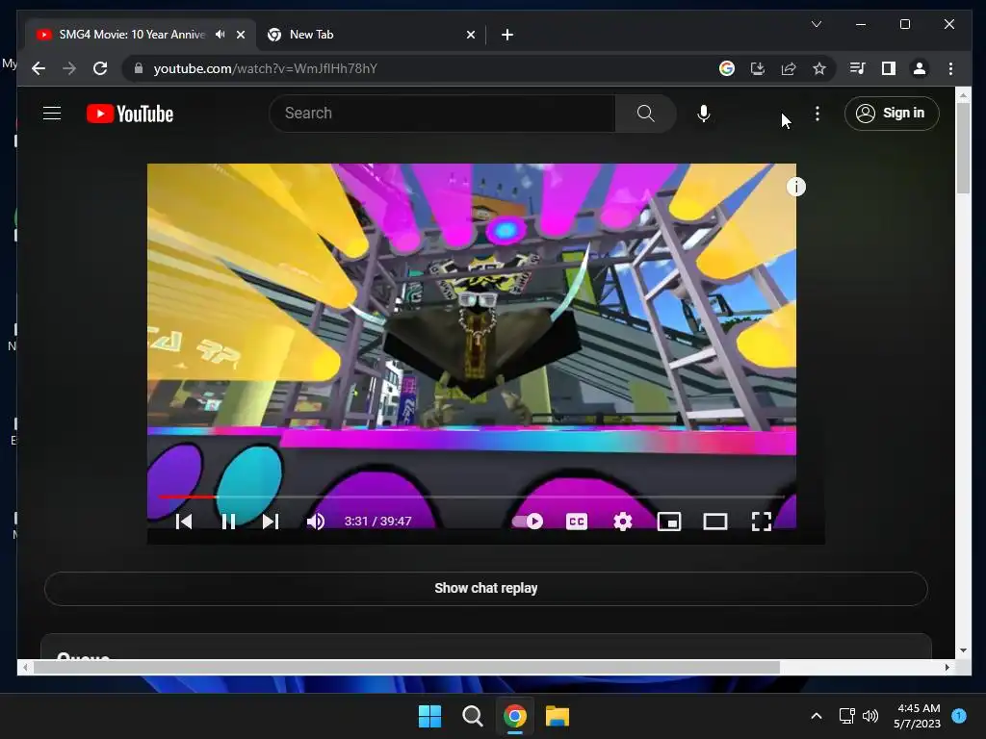This screenshot has height=739, width=986.
Task: Toggle closed captions (CC)
Action: (x=576, y=521)
